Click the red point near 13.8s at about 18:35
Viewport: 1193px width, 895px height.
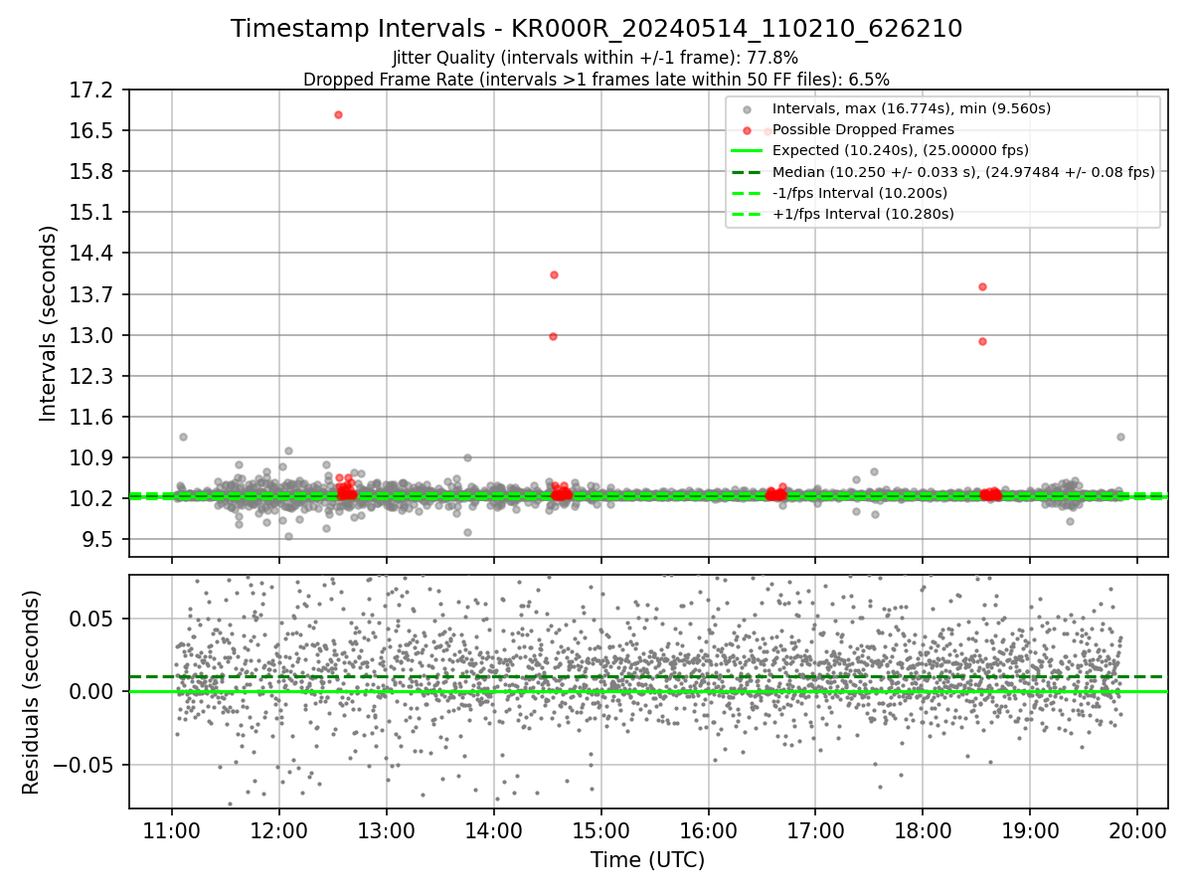click(982, 286)
